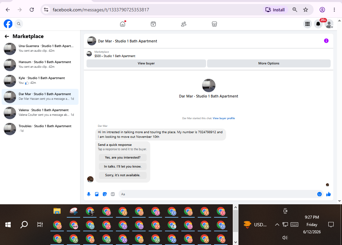Open the emoji picker in message box

[x=320, y=194]
